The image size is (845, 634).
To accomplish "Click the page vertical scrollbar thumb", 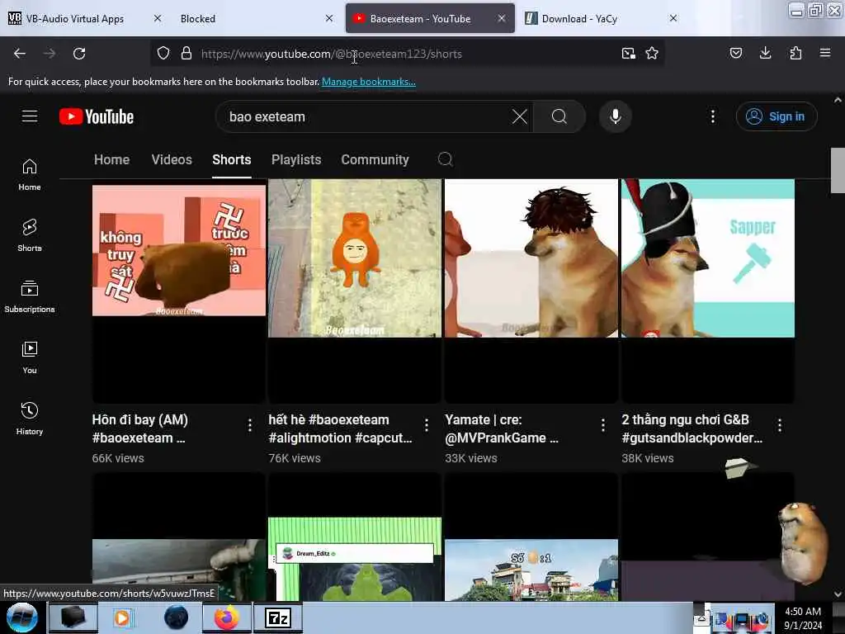I will click(x=838, y=170).
